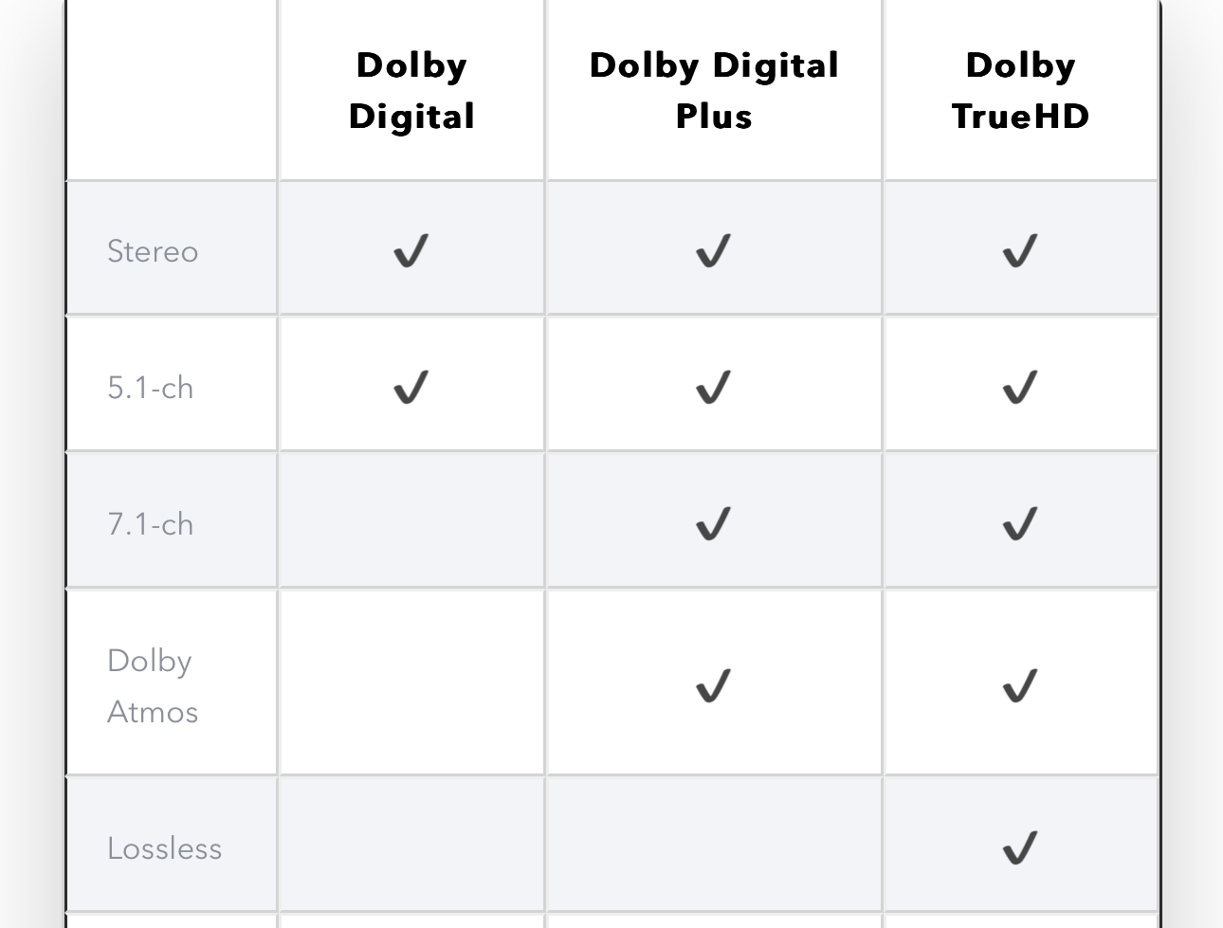Click the Stereo row label
This screenshot has width=1223, height=928.
tap(153, 251)
